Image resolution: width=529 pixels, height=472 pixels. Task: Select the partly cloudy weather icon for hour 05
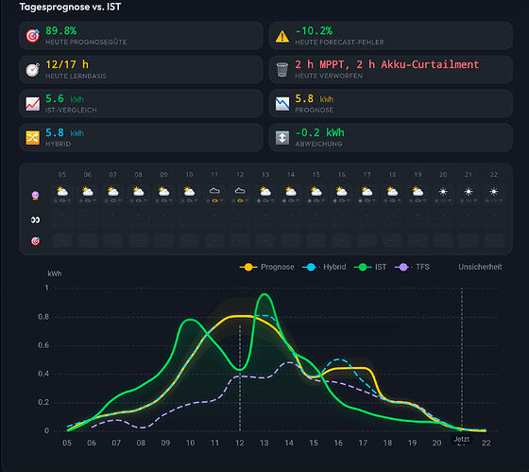[x=62, y=192]
